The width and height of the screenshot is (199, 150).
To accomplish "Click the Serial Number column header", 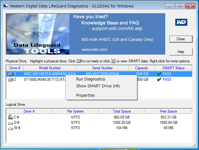I will [x=102, y=68].
